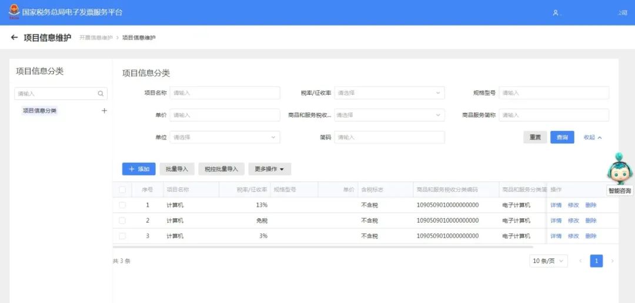The height and width of the screenshot is (303, 635).
Task: Open the 税率/征收率 dropdown
Action: (389, 93)
